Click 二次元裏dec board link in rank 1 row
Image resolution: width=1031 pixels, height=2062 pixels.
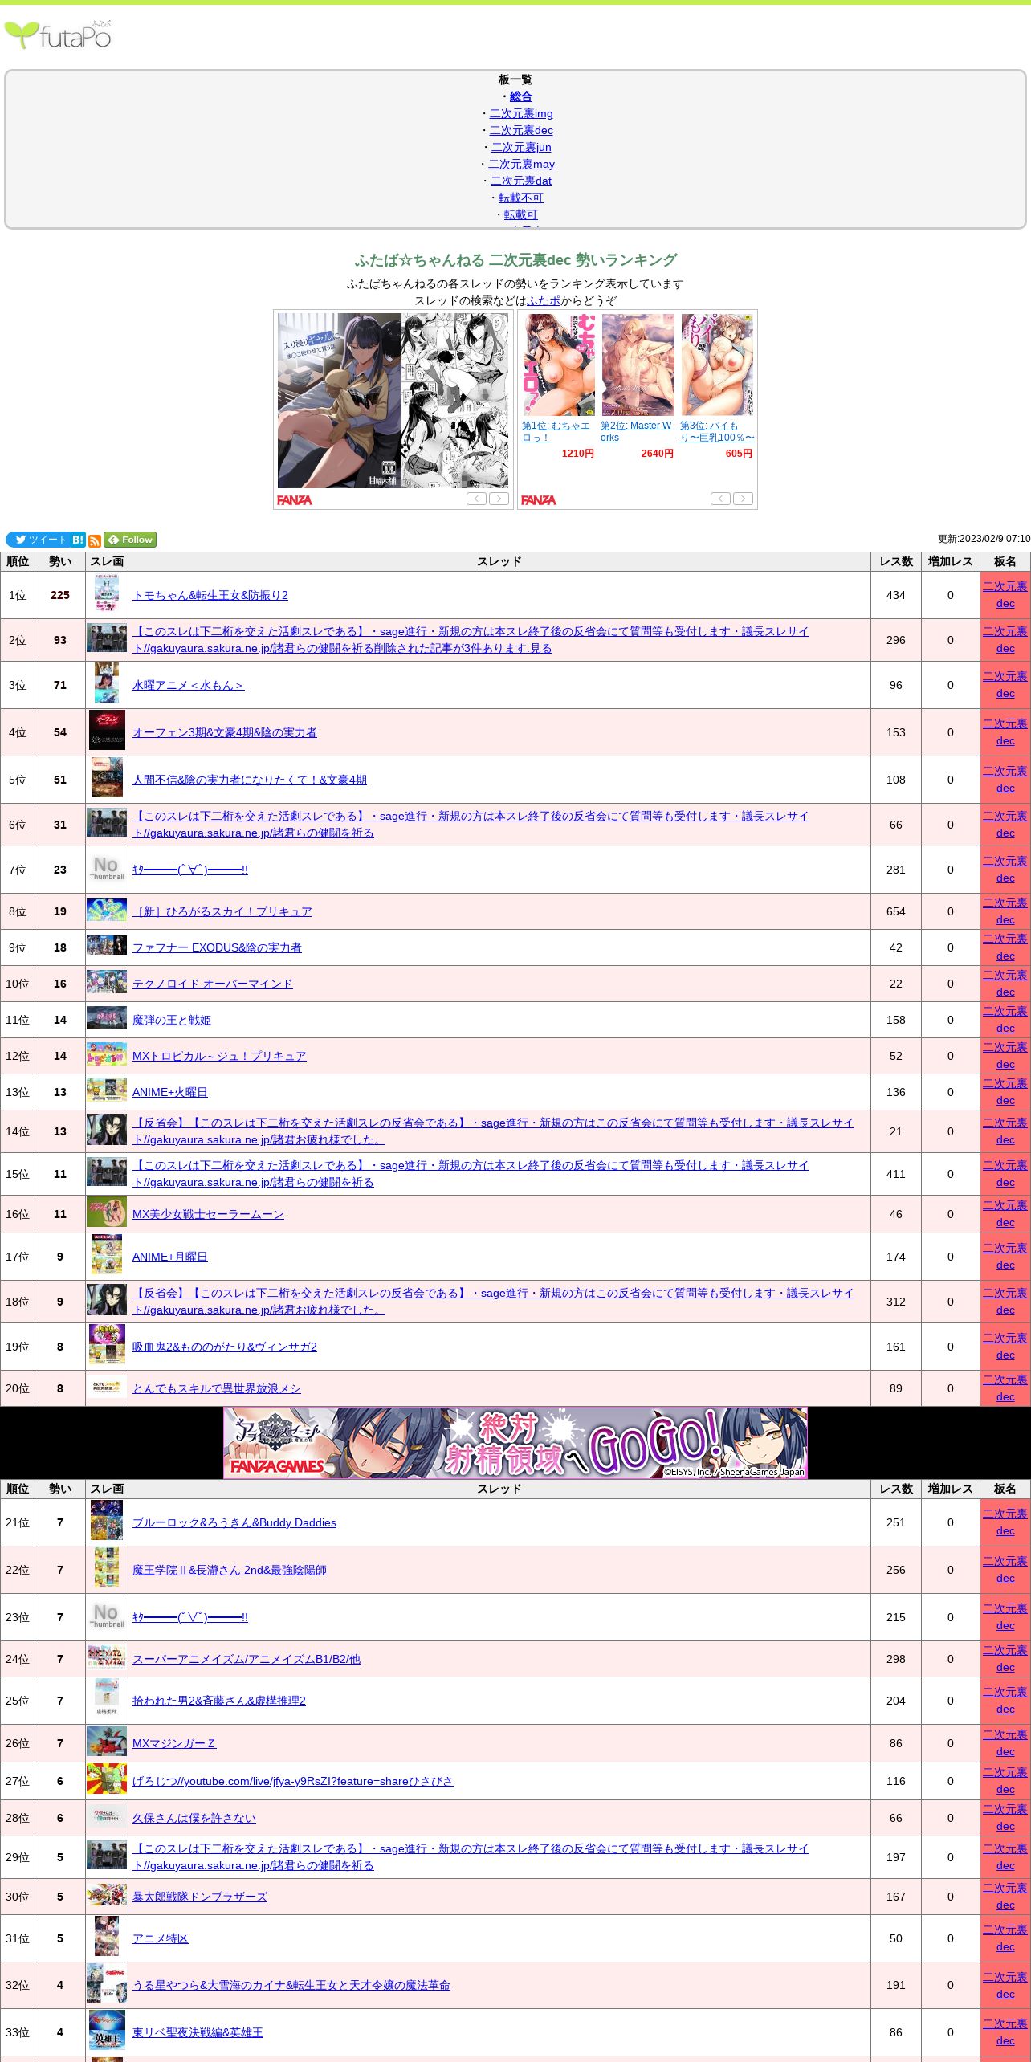(x=1005, y=595)
